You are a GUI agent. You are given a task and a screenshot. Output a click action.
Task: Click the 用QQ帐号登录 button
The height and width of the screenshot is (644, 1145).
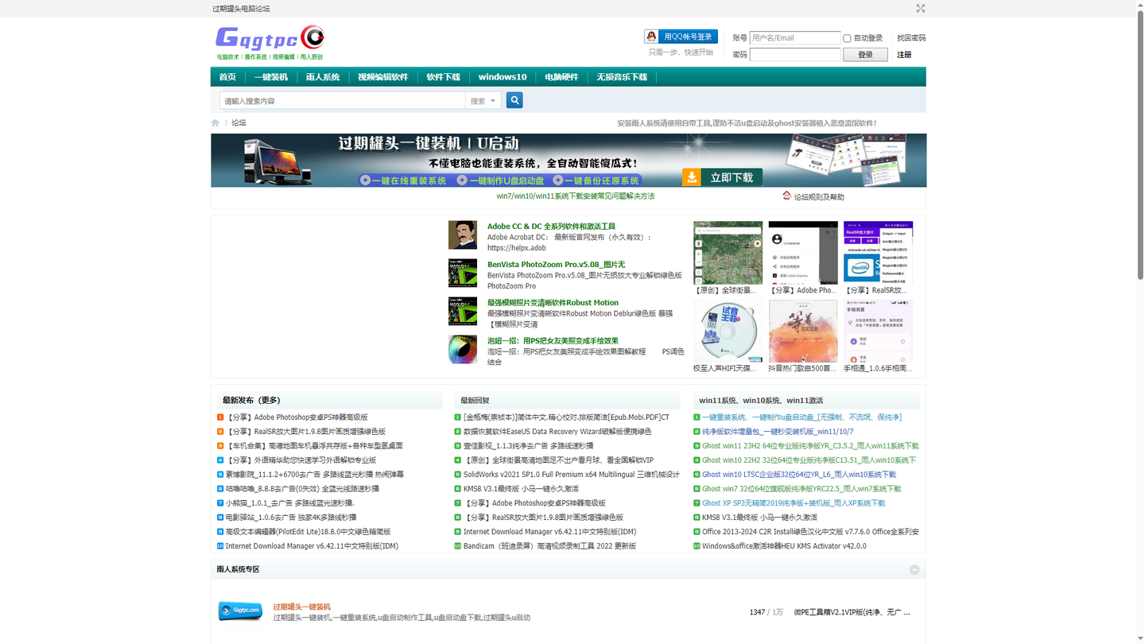click(x=681, y=37)
